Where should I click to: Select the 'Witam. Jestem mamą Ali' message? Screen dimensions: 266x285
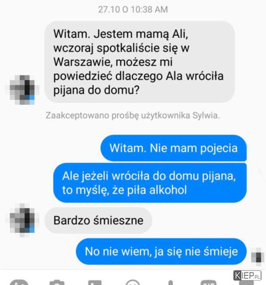[x=140, y=62]
